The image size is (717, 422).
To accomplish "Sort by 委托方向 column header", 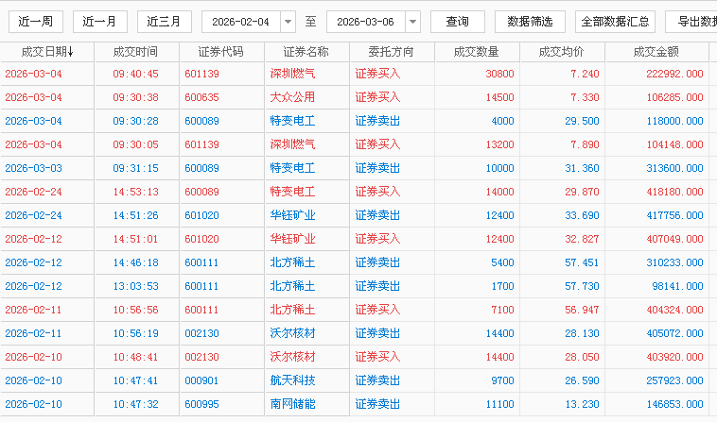I will pos(392,52).
